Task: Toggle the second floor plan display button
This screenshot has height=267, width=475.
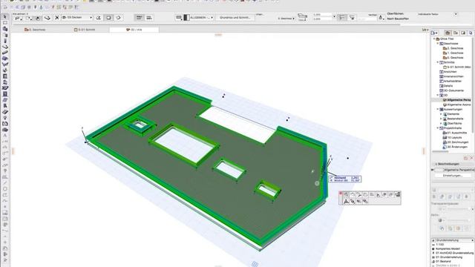Action: click(x=148, y=18)
